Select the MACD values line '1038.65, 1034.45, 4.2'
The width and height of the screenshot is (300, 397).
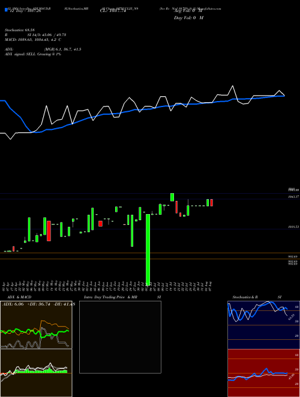coord(33,40)
